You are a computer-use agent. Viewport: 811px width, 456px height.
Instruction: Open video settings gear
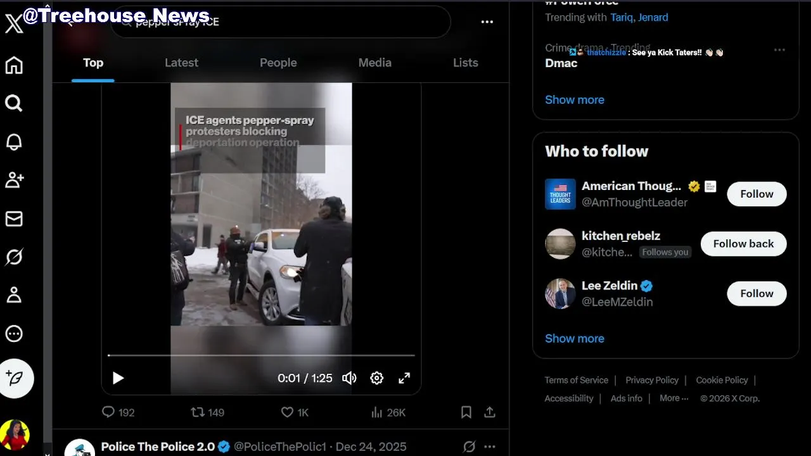(376, 378)
